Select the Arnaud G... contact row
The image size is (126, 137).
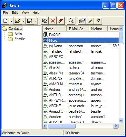coord(81,111)
